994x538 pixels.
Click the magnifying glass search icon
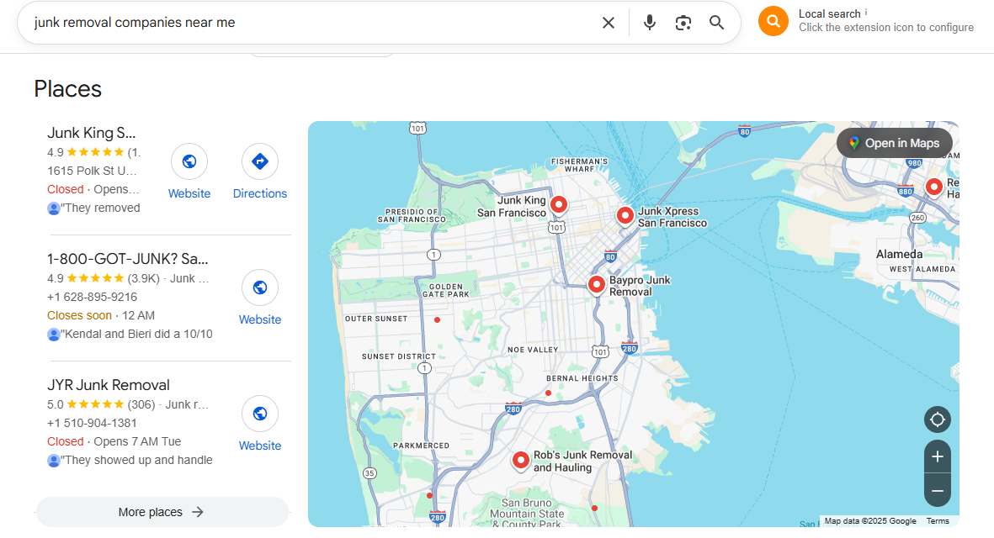pos(716,23)
